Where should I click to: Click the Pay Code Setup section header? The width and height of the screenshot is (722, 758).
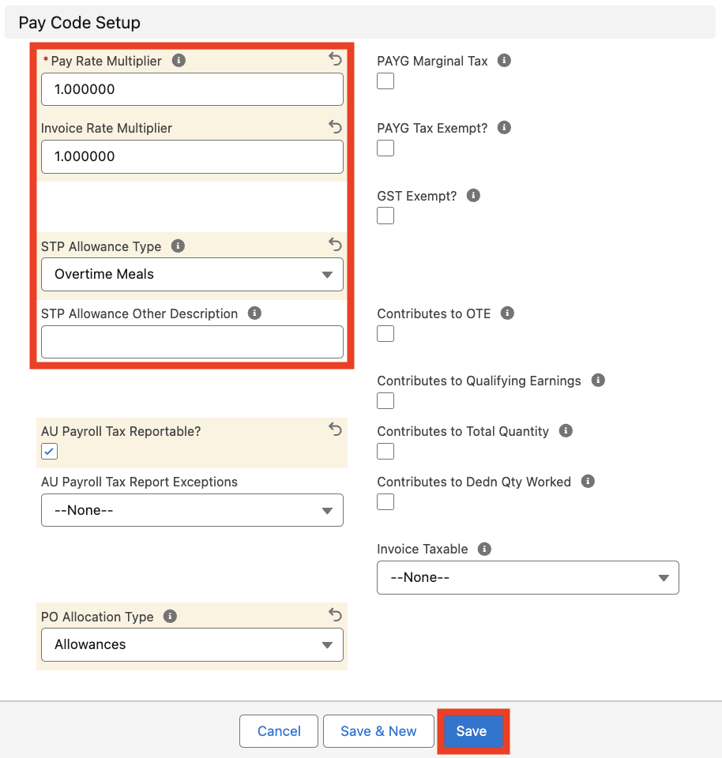(360, 22)
